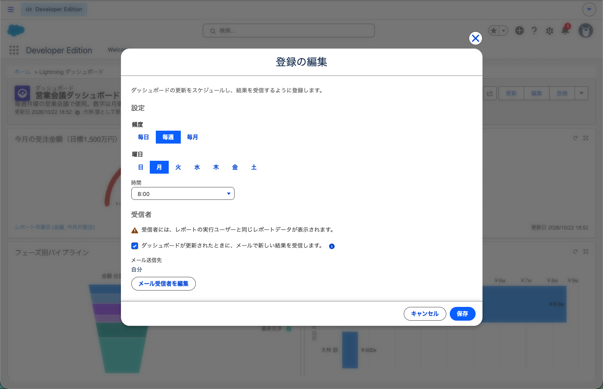This screenshot has width=603, height=389.
Task: Click the Developer Edition tab at top
Action: pos(54,9)
